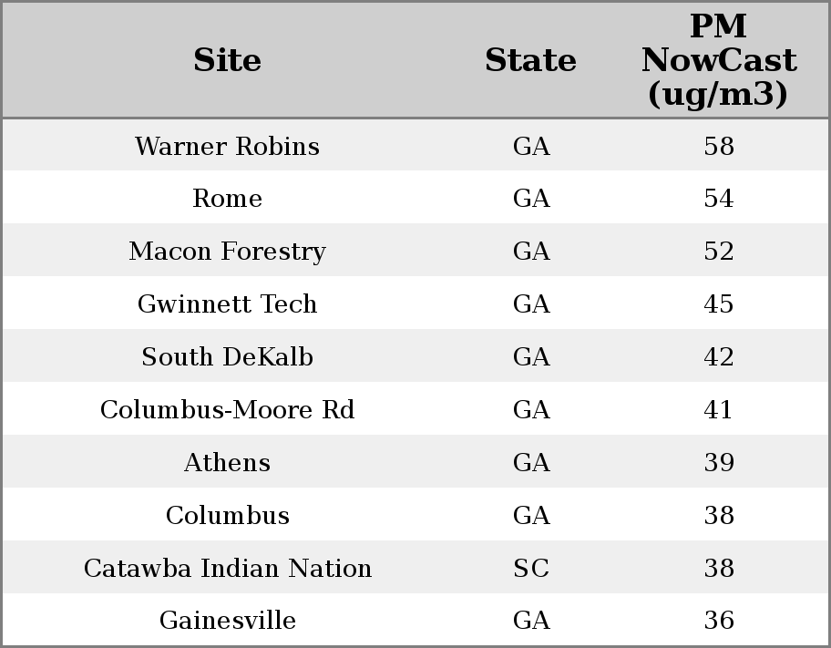Click the PM NowCast value 58
Screen dimensions: 831x648
718,147
